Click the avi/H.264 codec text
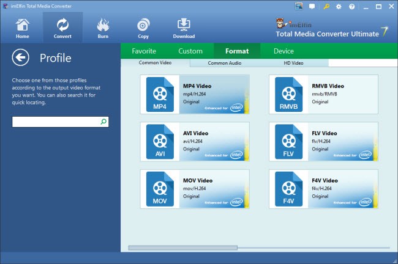 [x=193, y=141]
